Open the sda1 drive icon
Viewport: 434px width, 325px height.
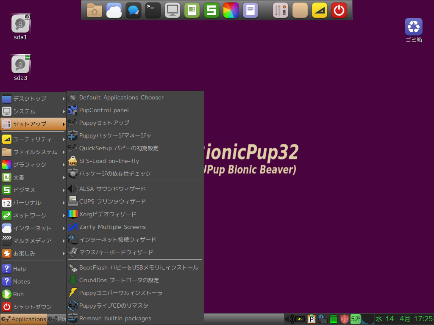tap(20, 25)
